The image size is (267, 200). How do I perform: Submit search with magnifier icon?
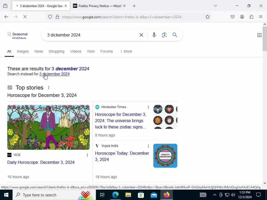tap(175, 35)
